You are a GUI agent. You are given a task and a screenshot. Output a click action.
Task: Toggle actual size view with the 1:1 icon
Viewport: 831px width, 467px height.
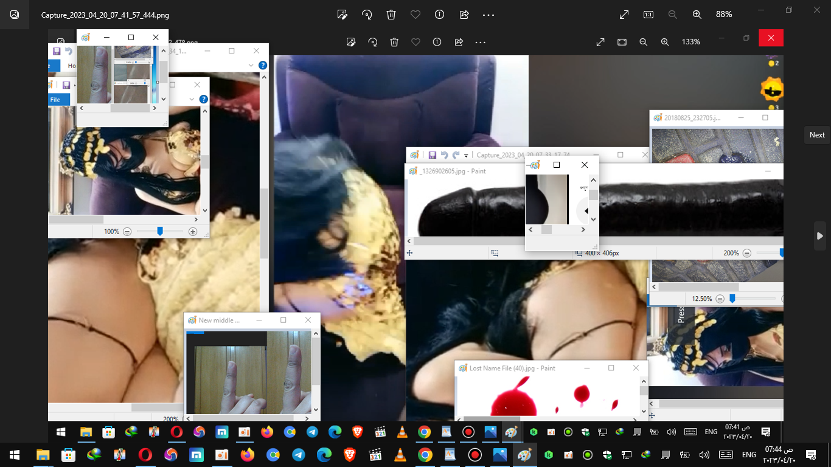pos(648,14)
